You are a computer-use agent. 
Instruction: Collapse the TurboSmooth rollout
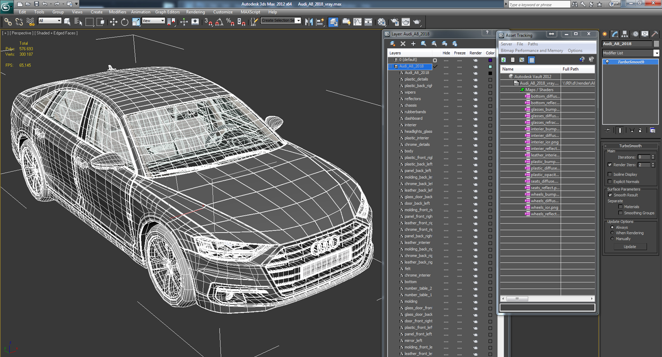(606, 146)
